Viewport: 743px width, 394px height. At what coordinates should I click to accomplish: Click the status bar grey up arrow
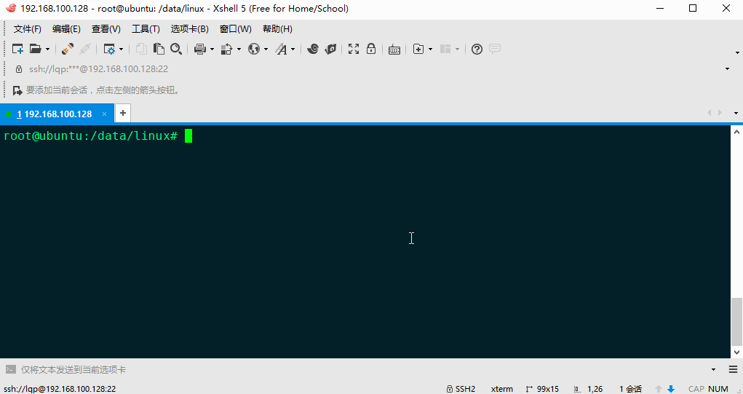click(658, 389)
